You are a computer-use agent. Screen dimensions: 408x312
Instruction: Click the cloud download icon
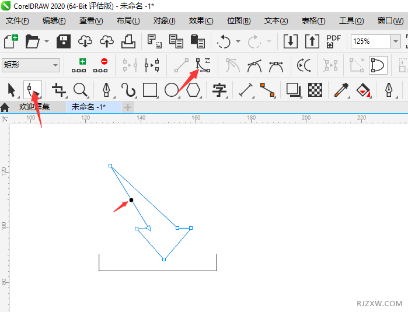click(x=85, y=41)
